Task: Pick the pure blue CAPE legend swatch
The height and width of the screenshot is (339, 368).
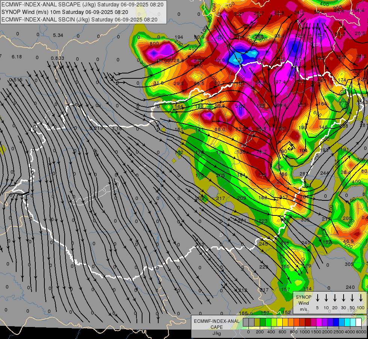Action: [336, 322]
